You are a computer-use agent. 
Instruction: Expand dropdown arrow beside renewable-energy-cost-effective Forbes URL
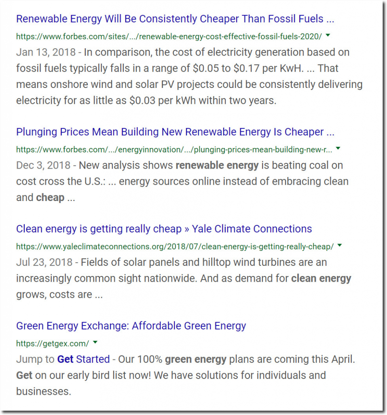(328, 35)
